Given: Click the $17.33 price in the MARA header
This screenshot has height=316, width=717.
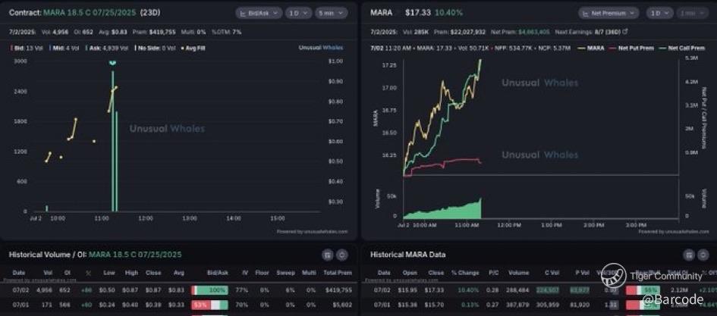Looking at the screenshot, I should [x=418, y=13].
